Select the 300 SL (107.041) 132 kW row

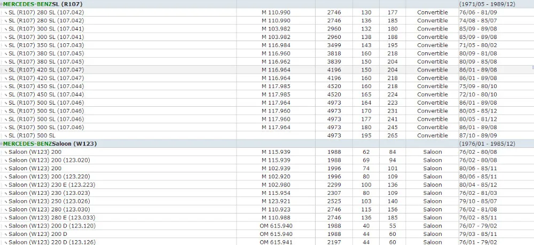267,29
